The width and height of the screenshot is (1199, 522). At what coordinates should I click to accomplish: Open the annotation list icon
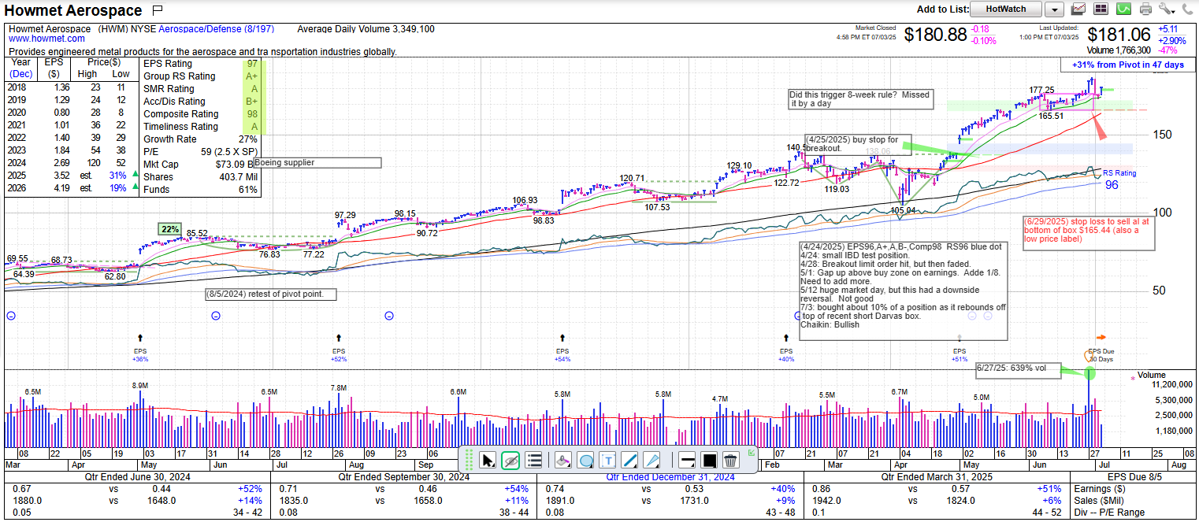[533, 461]
